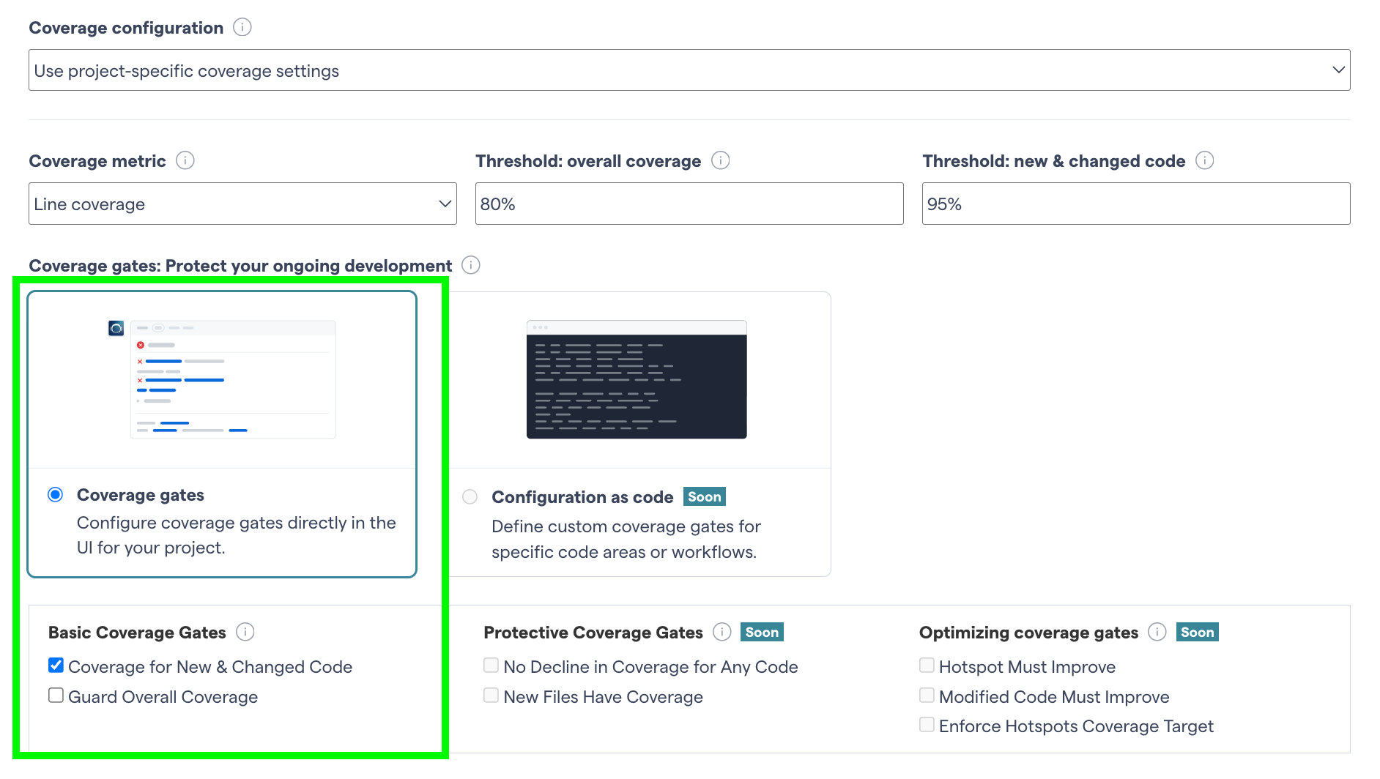Select the Coverage gates radio button
The height and width of the screenshot is (779, 1380).
pyautogui.click(x=55, y=495)
